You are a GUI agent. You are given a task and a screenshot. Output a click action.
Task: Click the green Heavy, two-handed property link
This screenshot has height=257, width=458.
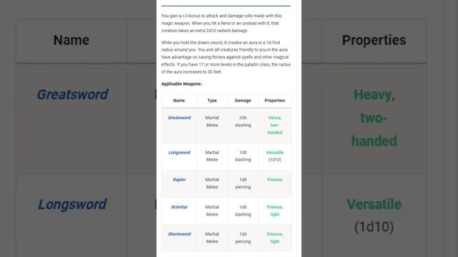click(x=275, y=125)
